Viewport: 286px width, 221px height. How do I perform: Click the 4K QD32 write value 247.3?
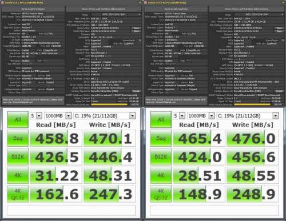tap(110, 194)
